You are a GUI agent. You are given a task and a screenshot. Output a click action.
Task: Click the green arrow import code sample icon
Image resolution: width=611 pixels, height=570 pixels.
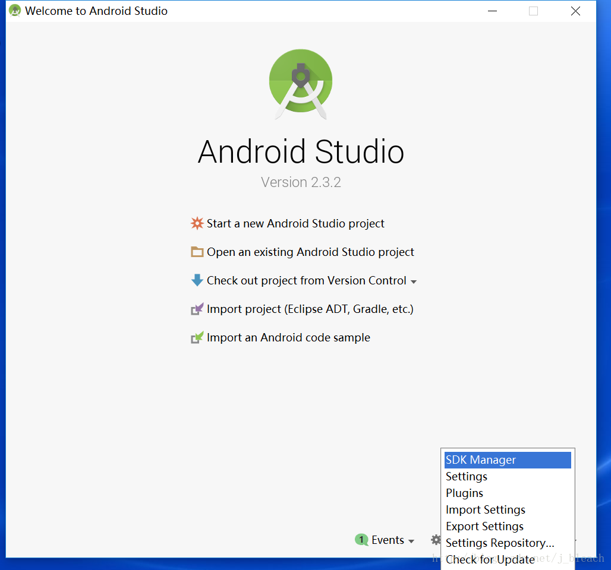(197, 338)
